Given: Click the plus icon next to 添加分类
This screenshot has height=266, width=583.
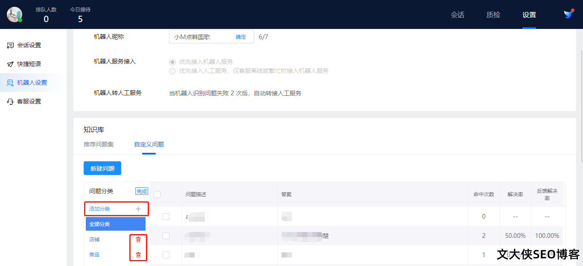Looking at the screenshot, I should [x=138, y=209].
